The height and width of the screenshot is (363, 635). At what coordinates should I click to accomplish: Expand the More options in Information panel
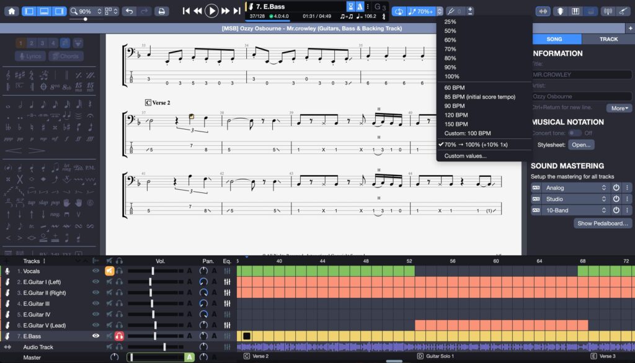coord(618,108)
